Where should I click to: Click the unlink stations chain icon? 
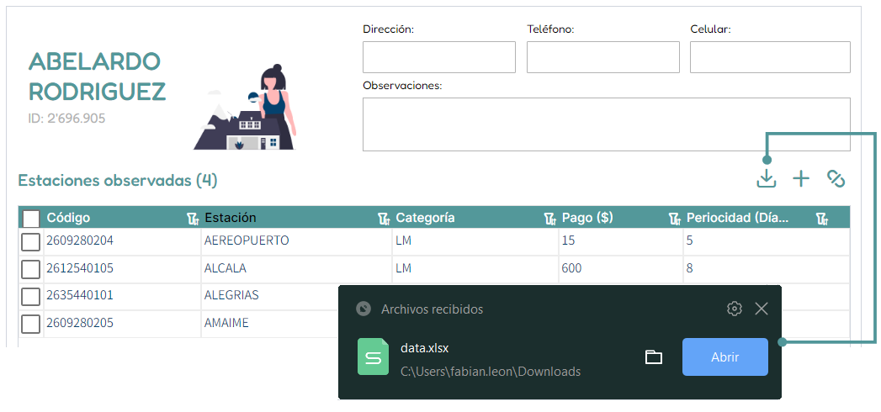[x=836, y=179]
